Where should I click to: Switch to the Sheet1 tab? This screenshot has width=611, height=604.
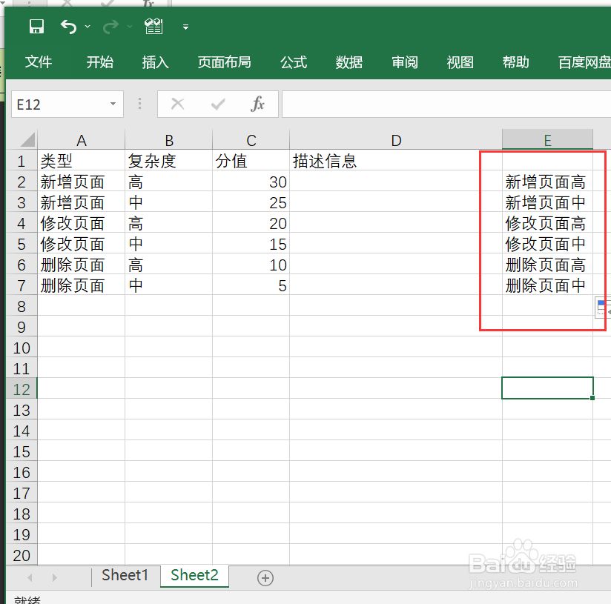pos(125,575)
